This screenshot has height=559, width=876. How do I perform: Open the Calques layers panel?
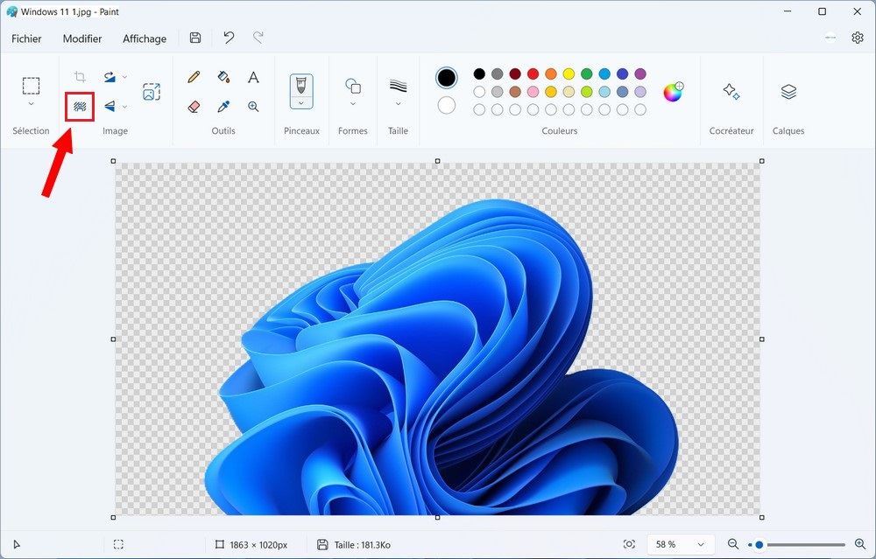[x=788, y=92]
